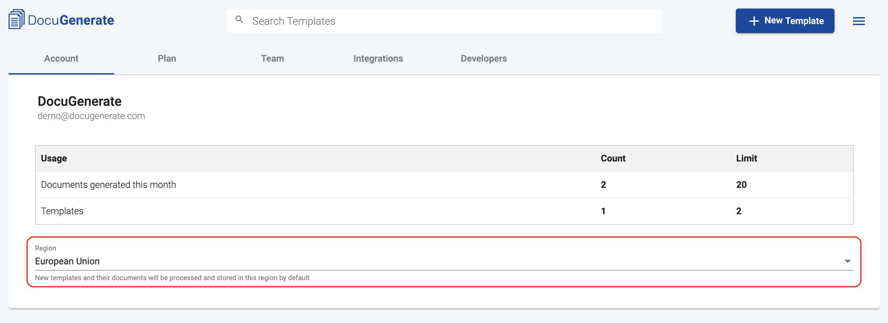
Task: Click the DocuGenerate document logo icon
Action: tap(16, 20)
